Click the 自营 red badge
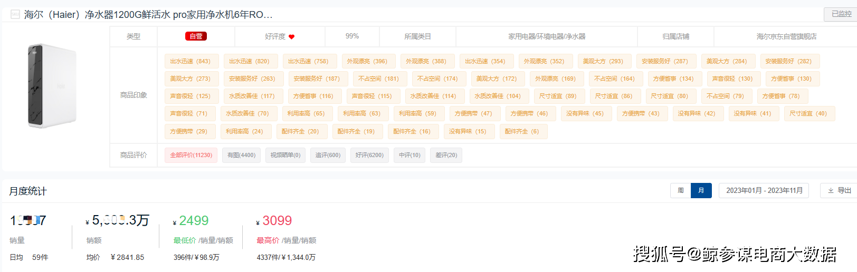Viewport: 857px width, 272px height. click(x=196, y=36)
